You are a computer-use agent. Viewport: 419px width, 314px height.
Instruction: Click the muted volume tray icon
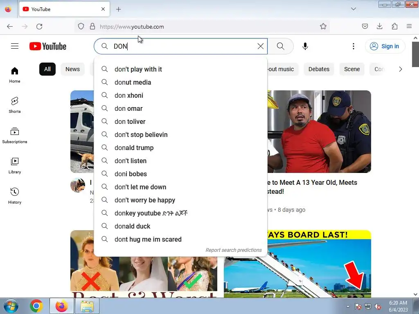click(378, 306)
